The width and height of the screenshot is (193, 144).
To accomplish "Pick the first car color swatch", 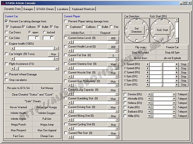I will point(33,38).
